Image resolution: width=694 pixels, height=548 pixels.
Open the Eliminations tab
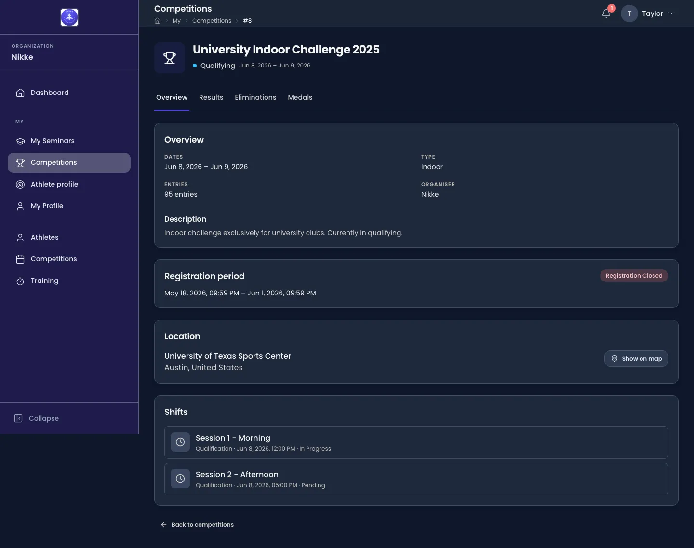click(x=255, y=97)
